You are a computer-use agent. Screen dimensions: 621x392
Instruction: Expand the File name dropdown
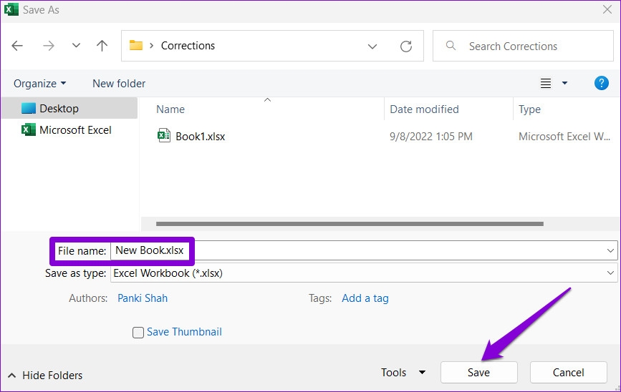pos(610,251)
